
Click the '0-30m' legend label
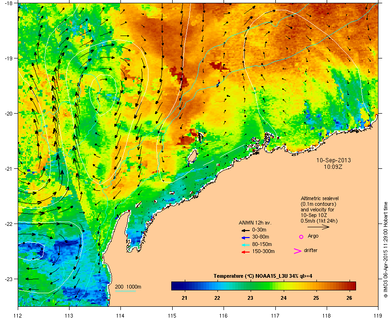(x=259, y=230)
